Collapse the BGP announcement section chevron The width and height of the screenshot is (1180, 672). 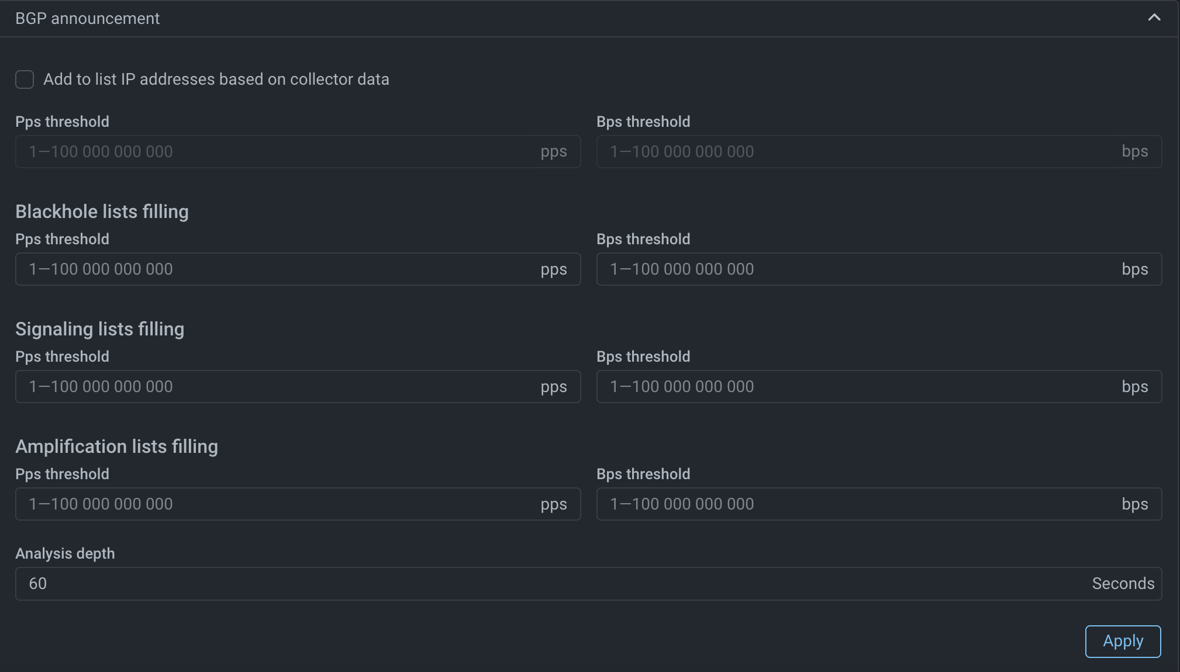click(1154, 18)
